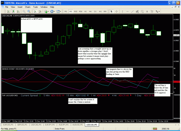Switch to D1 timeframe
Screen dimensions: 181x131
95,11
